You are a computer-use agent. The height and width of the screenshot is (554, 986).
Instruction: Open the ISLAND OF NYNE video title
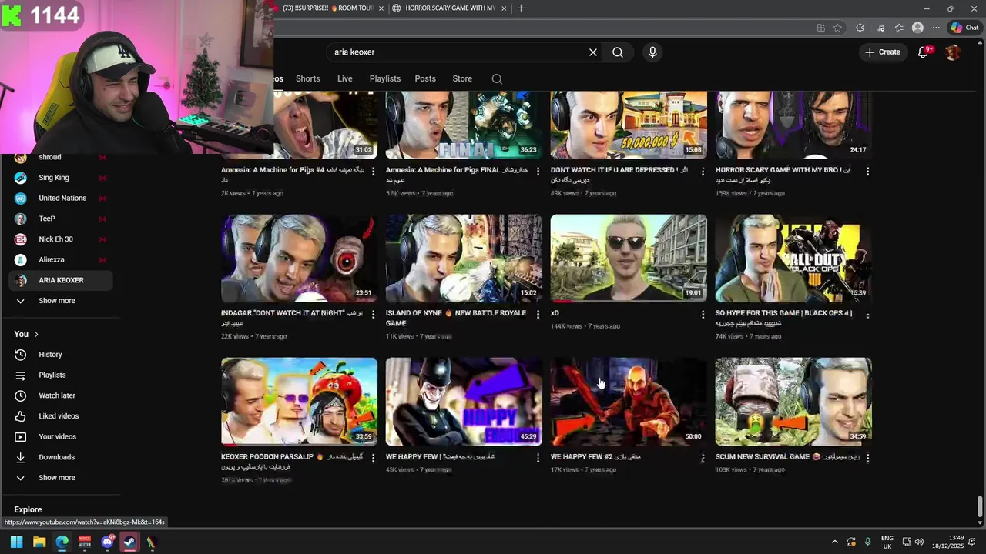coord(456,318)
